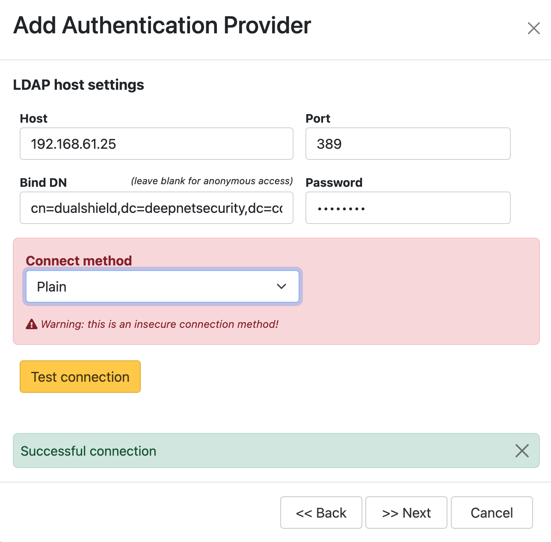Click the Connect method label
This screenshot has width=551, height=542.
(x=79, y=261)
